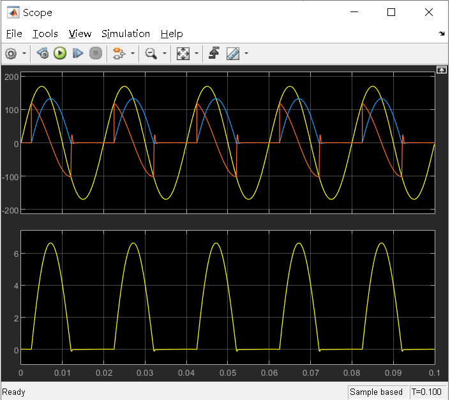Expand the Measurements dropdown arrow
This screenshot has height=400, width=450.
[246, 54]
